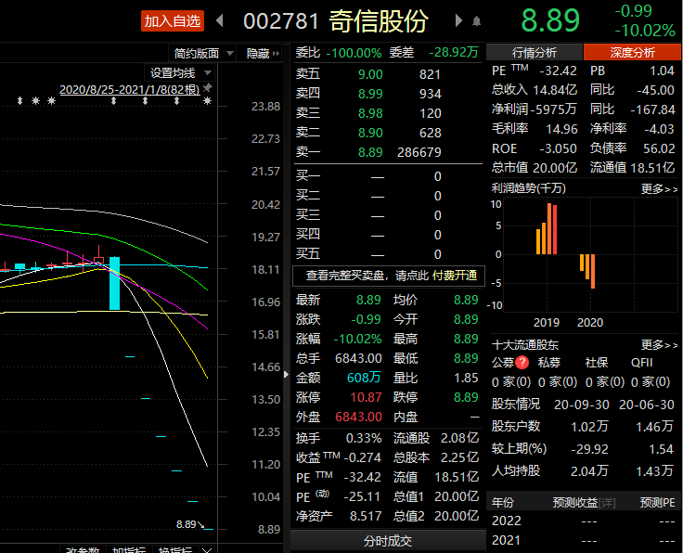The width and height of the screenshot is (683, 553).
Task: Click the 付费开通 link
Action: 455,276
